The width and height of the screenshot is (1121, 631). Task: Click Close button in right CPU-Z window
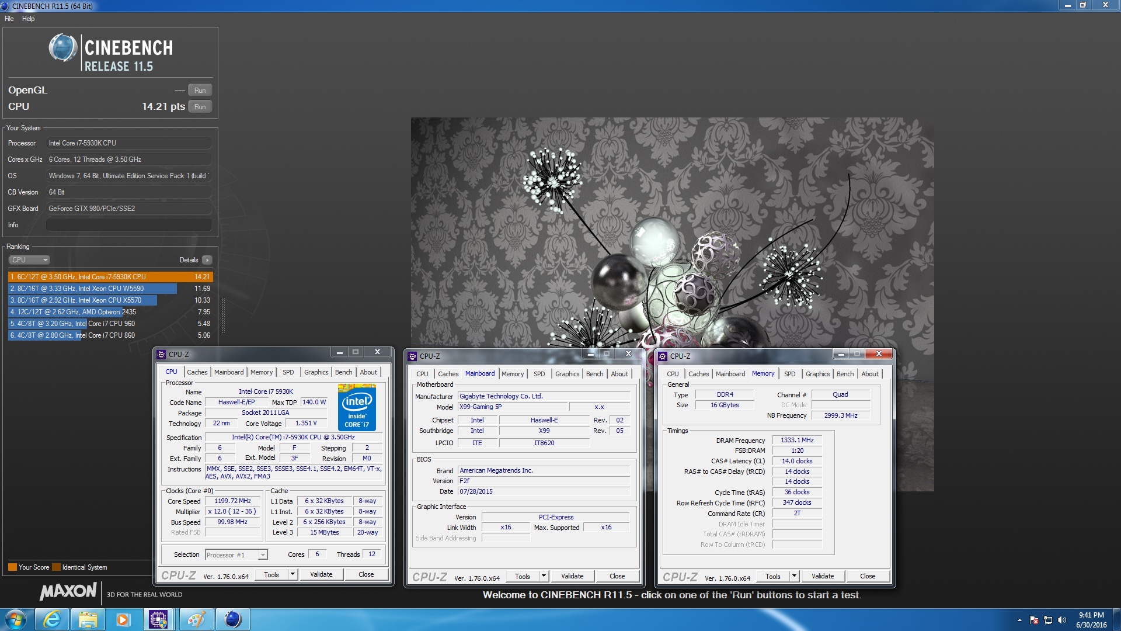click(x=868, y=577)
